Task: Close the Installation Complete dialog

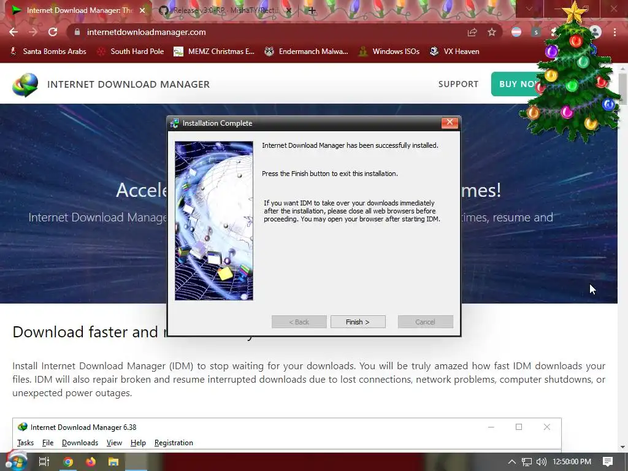Action: click(450, 123)
